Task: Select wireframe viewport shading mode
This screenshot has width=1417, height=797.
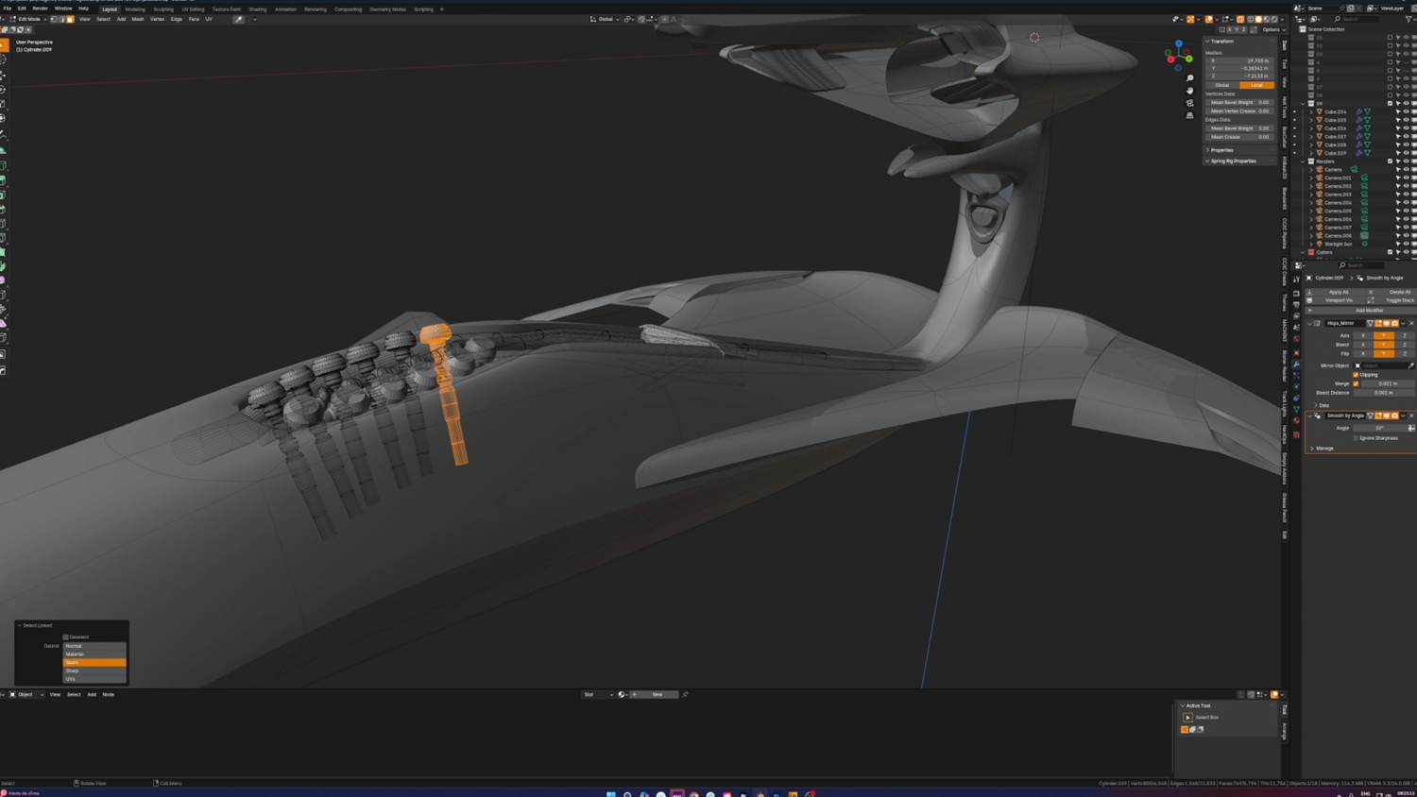Action: (x=1251, y=19)
